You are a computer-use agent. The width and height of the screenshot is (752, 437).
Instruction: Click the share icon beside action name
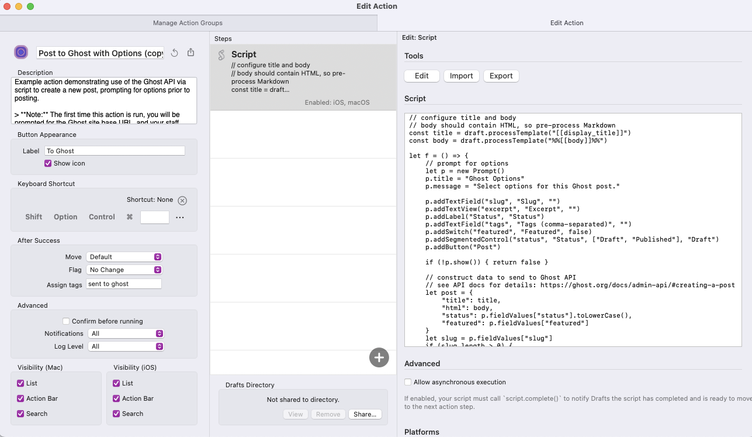point(190,53)
